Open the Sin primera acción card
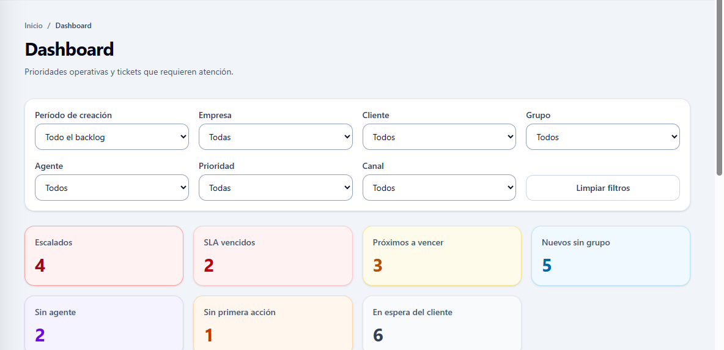724x350 pixels. coord(273,323)
